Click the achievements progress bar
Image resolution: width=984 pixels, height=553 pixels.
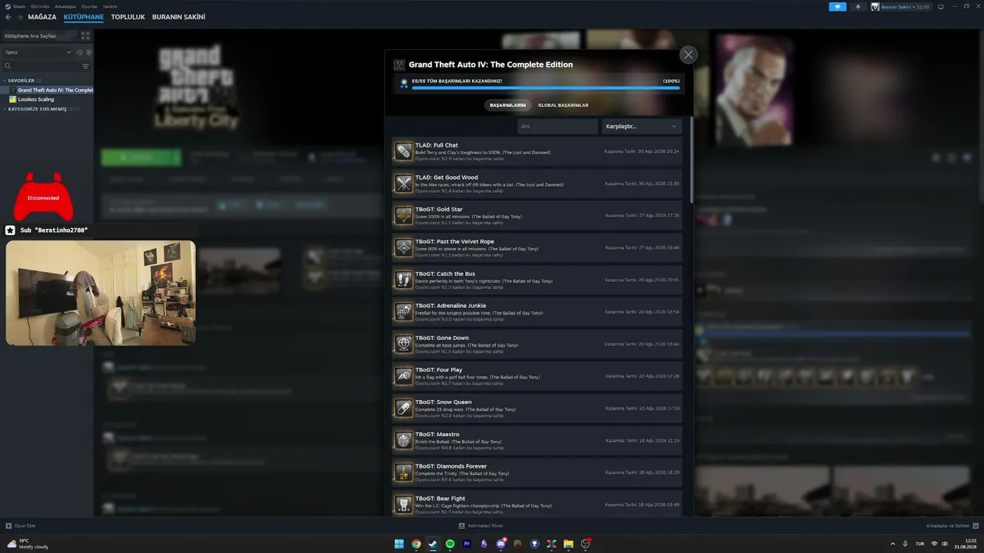tap(546, 88)
